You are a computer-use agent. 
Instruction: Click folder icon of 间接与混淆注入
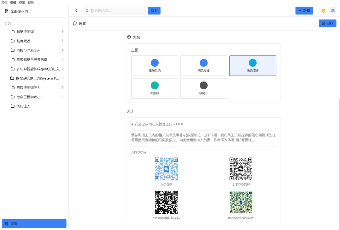(x=13, y=50)
